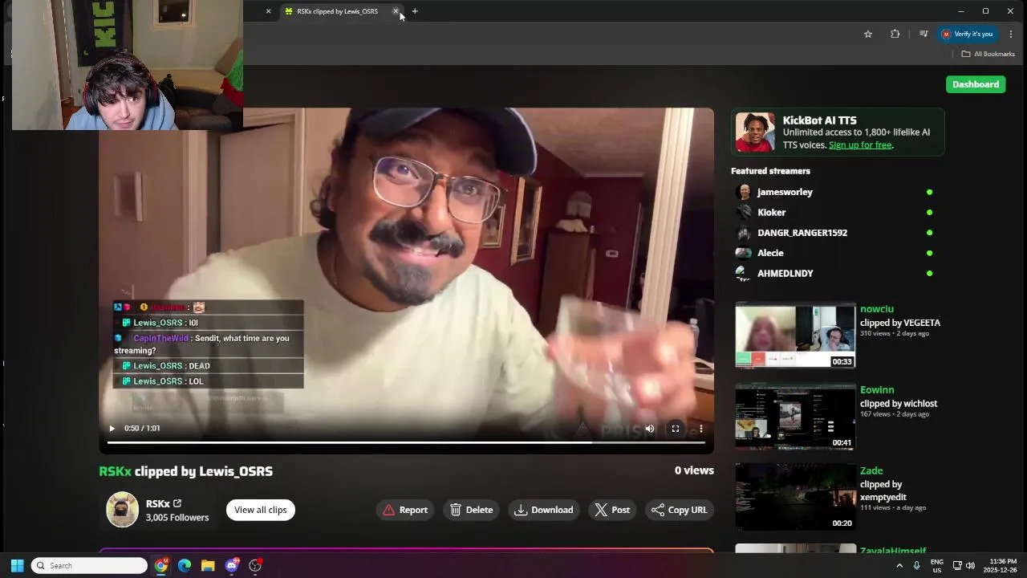Open the KickBot AI TTS promo image
This screenshot has height=578, width=1027.
point(756,132)
